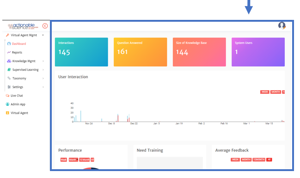The image size is (300, 178).
Task: Collapse sidebar with the red circular arrow
Action: [45, 26]
